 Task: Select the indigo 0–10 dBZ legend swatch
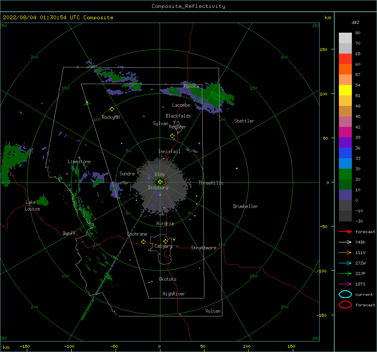(345, 195)
